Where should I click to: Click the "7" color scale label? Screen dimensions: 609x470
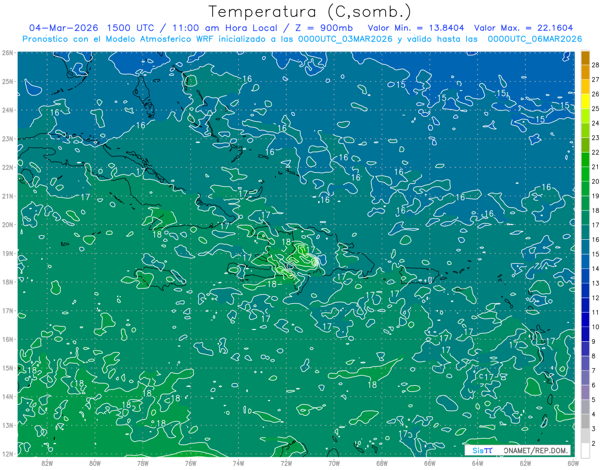click(594, 370)
